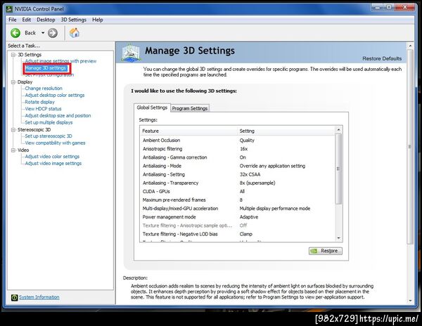
Task: Click the NVIDIA Control Panel title icon
Action: [9, 9]
